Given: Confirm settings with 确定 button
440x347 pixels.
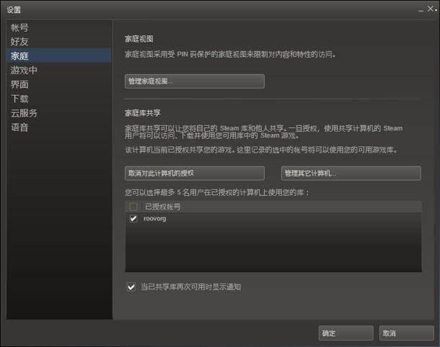Looking at the screenshot, I should pos(346,333).
